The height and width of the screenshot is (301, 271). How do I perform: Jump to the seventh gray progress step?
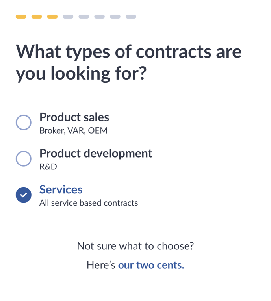point(115,17)
